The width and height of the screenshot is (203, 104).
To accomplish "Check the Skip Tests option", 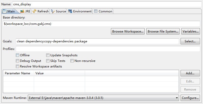I will point(48,61).
